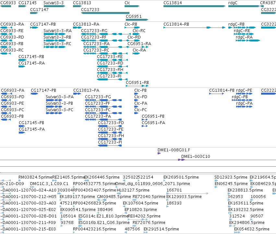Open BAC end DME1-008G01.F label
Image resolution: width=276 pixels, height=234 pixels.
(x=174, y=150)
